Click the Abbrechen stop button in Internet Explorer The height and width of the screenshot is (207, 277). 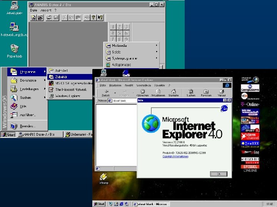(x=142, y=93)
